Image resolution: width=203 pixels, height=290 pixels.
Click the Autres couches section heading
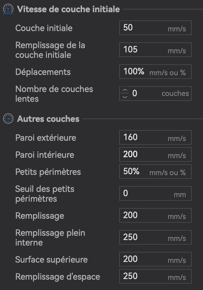[48, 118]
